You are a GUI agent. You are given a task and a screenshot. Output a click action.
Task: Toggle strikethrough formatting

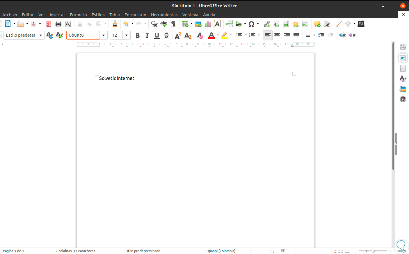click(x=166, y=35)
